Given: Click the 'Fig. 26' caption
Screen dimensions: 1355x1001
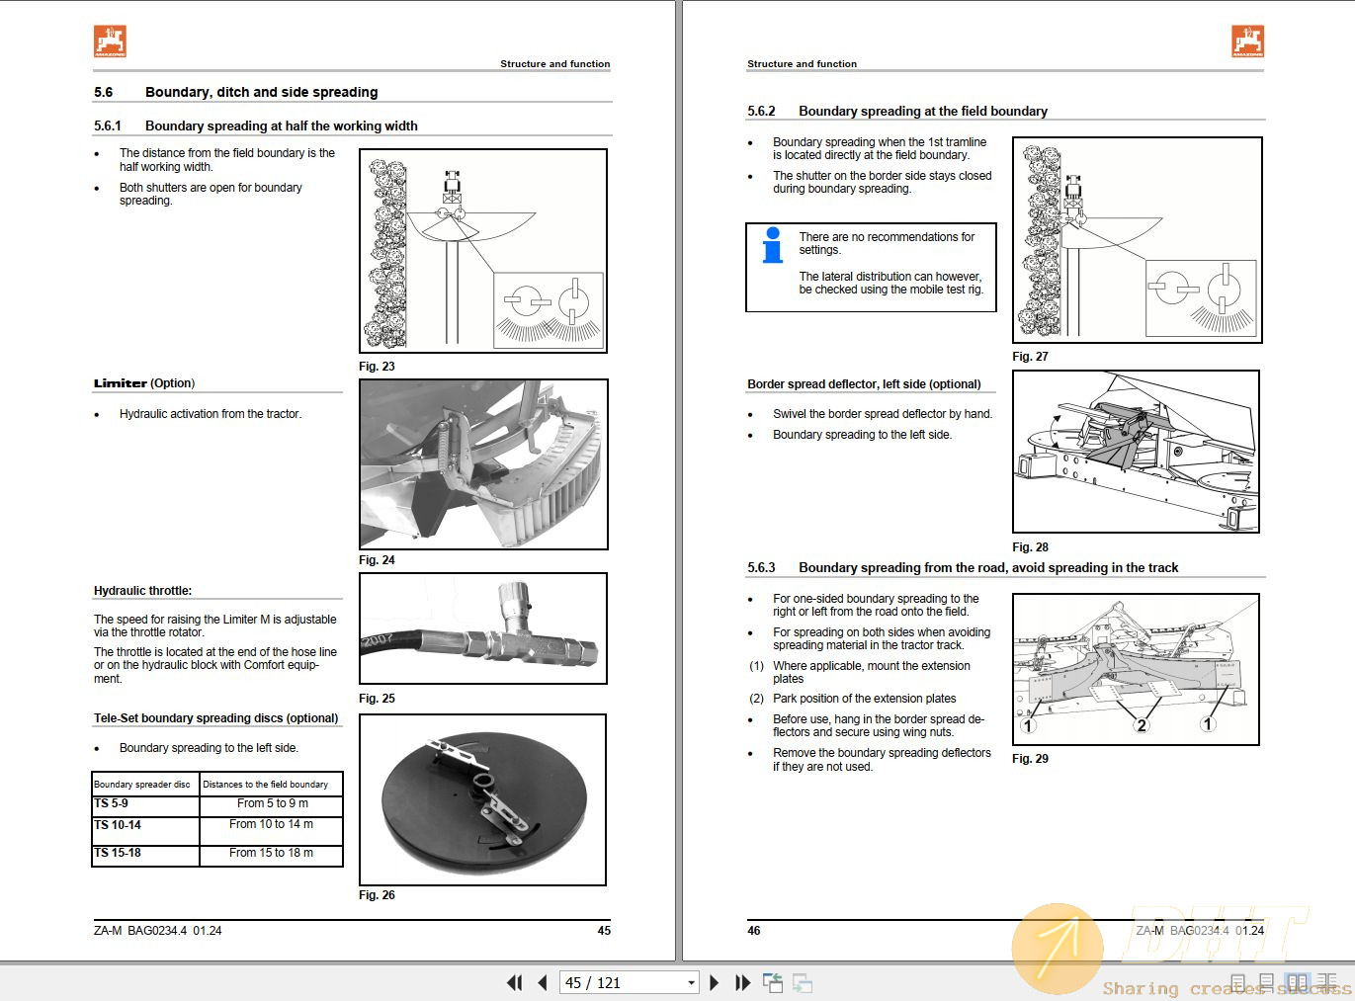Looking at the screenshot, I should point(377,895).
